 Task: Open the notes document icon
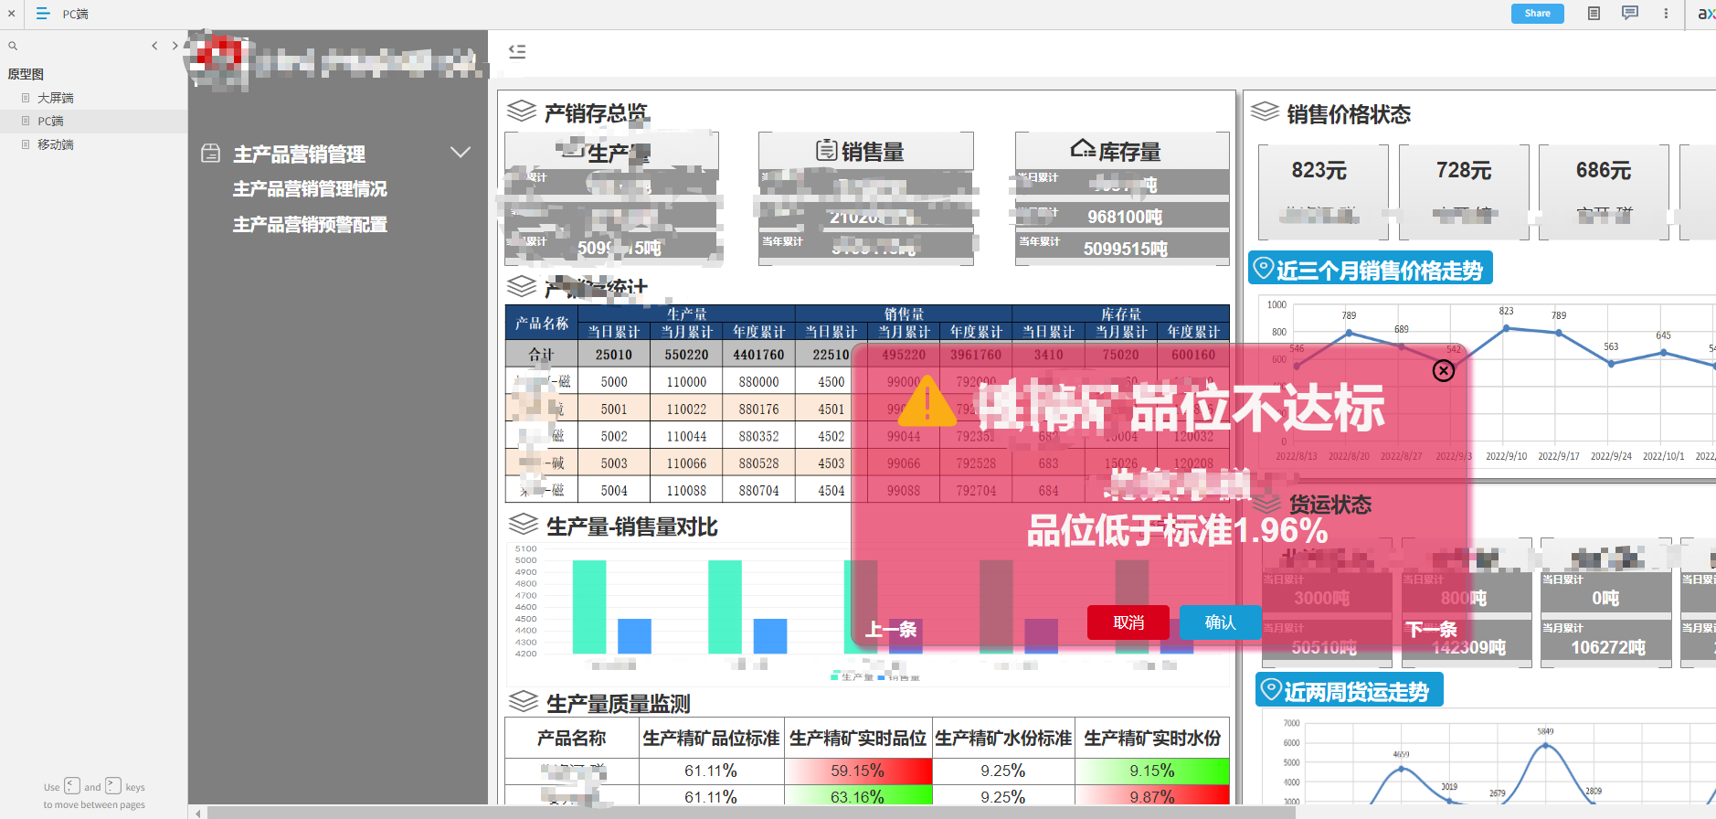pyautogui.click(x=1594, y=14)
